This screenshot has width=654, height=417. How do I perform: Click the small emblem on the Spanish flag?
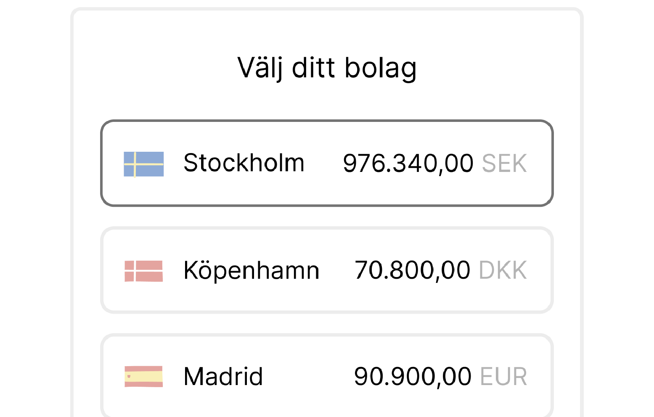(x=129, y=376)
